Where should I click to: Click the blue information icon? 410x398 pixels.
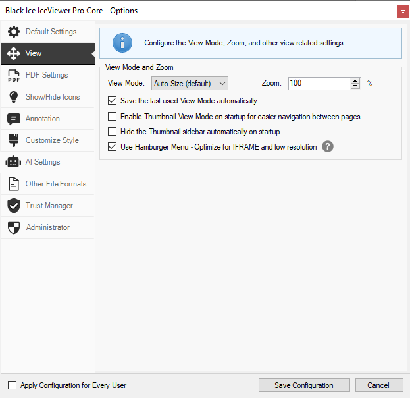tap(122, 43)
